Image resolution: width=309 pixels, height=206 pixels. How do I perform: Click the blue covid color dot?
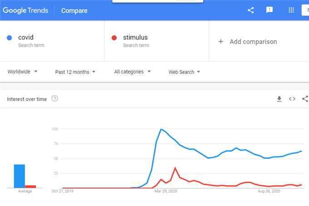9,38
